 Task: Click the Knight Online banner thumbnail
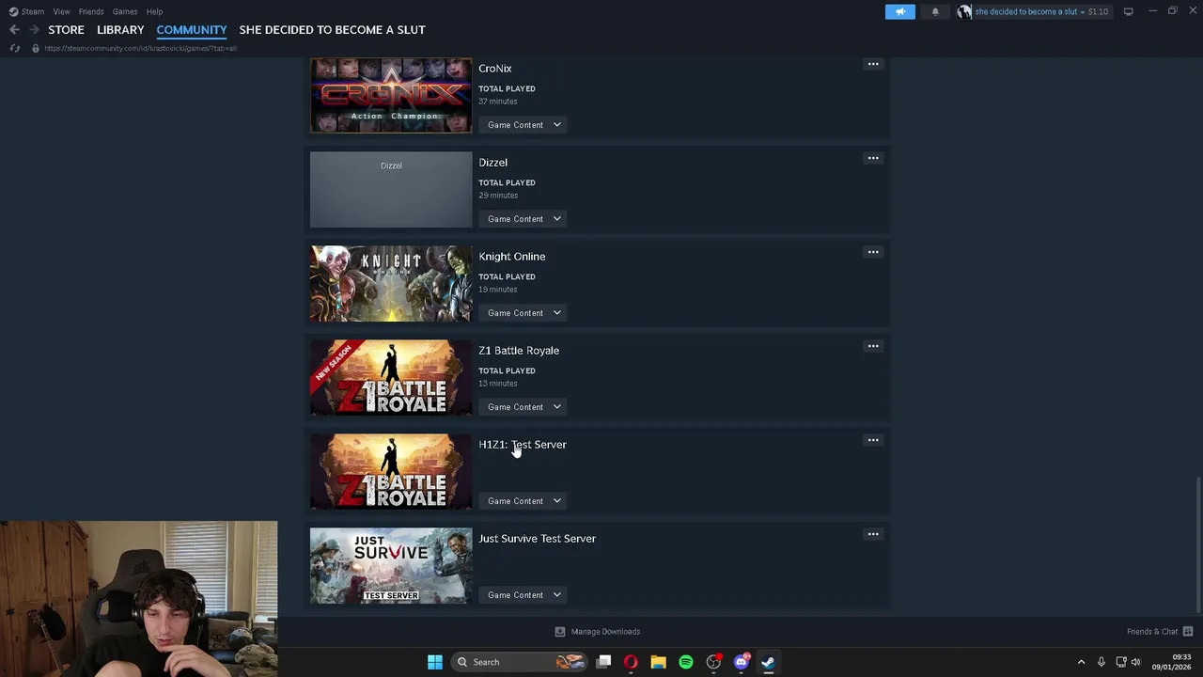click(x=391, y=284)
